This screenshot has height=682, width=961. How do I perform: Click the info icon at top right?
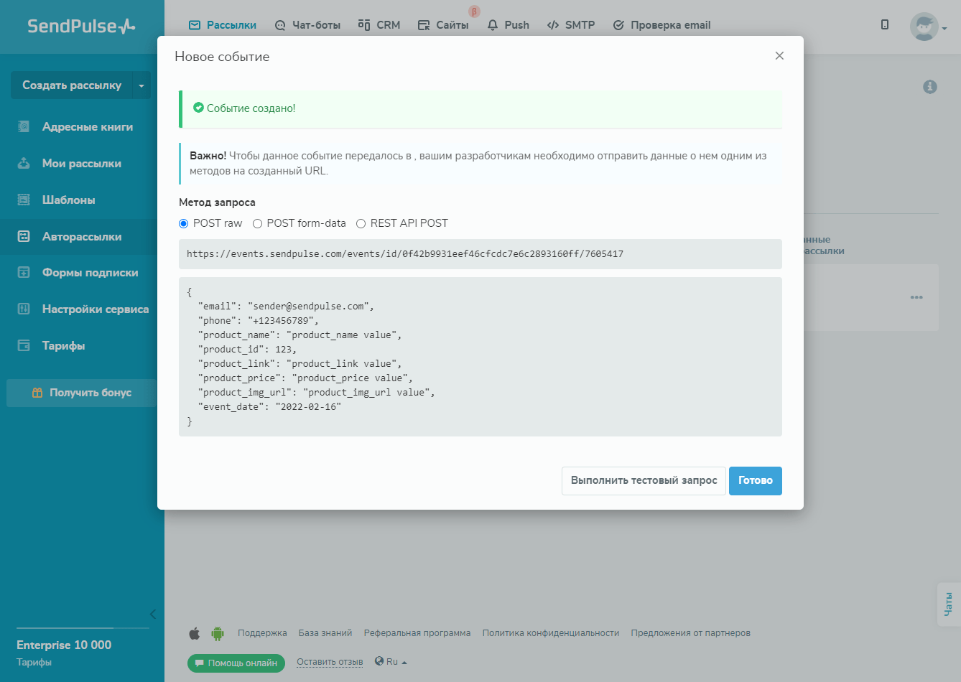point(929,87)
